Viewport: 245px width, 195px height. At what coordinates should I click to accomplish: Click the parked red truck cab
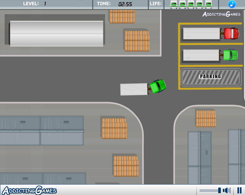tap(231, 33)
